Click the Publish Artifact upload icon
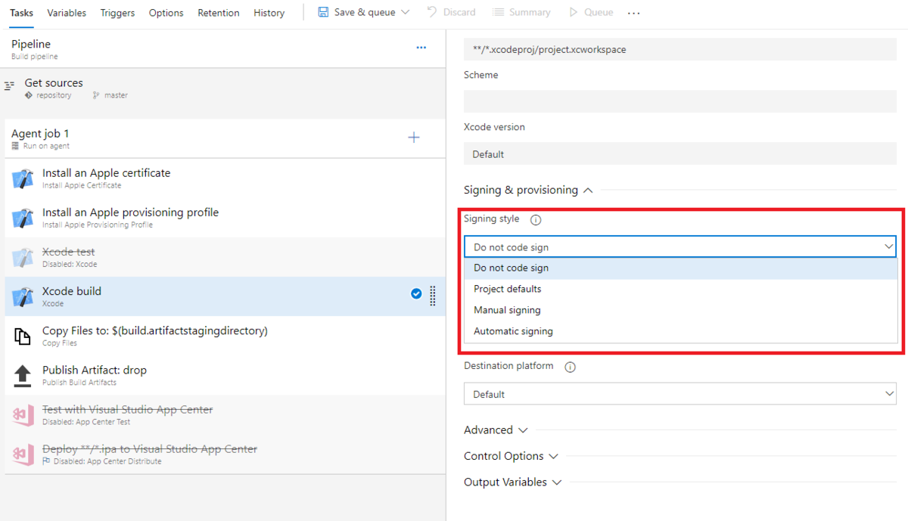 [23, 375]
